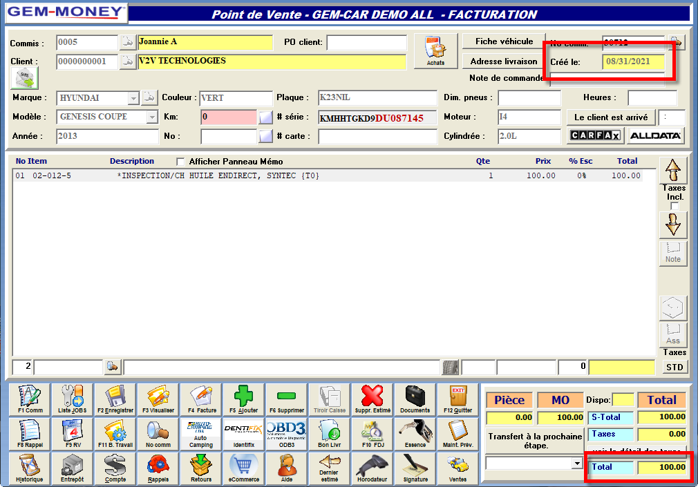The width and height of the screenshot is (698, 487).
Task: Select the INSPECTION/CH HUILE item row
Action: 328,176
